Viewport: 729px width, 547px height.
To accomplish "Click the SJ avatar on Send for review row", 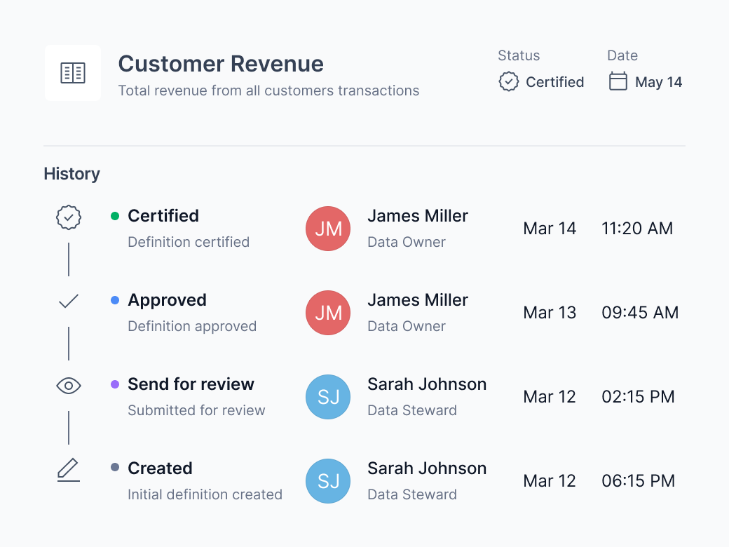I will (x=328, y=397).
